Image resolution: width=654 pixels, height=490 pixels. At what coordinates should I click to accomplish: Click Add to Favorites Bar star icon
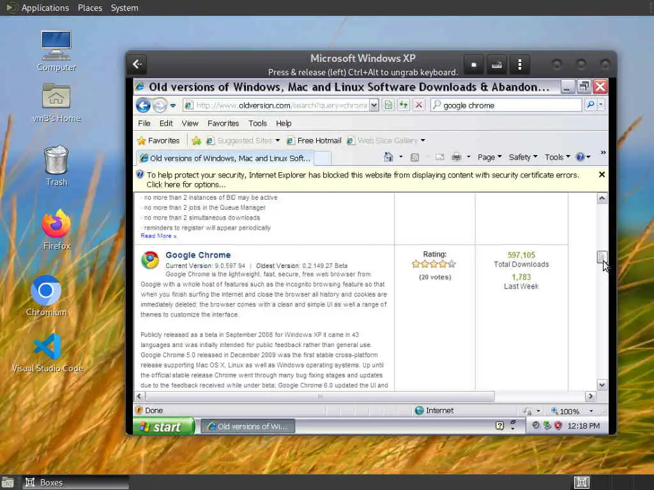tap(196, 141)
